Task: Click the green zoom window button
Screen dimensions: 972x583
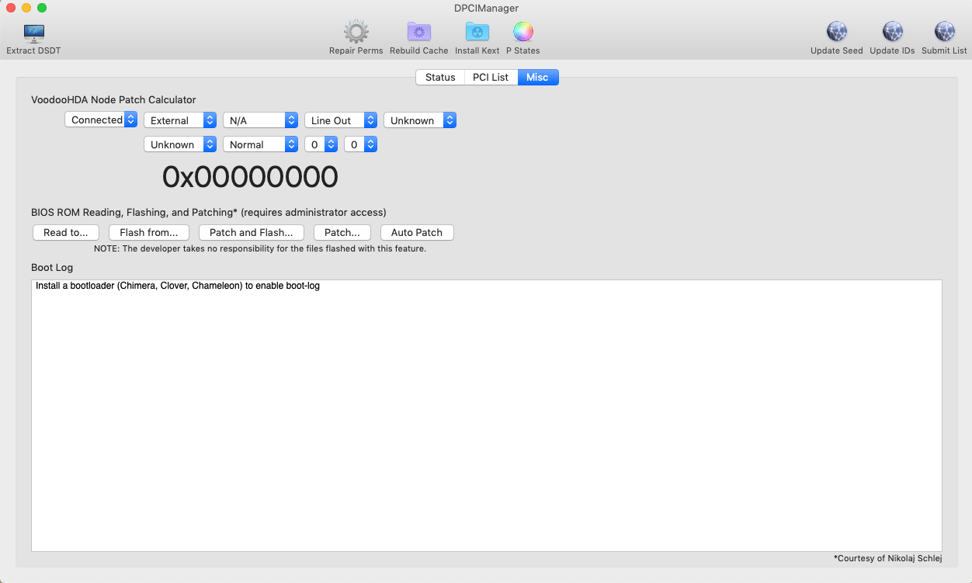Action: (x=42, y=8)
